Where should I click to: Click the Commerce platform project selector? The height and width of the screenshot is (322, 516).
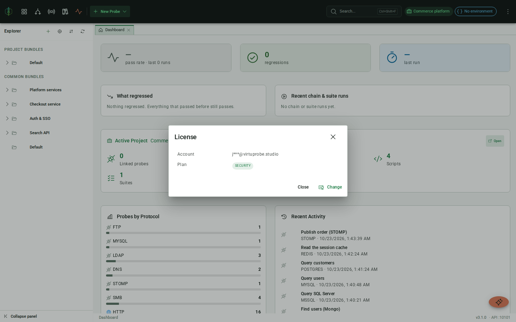coord(429,11)
